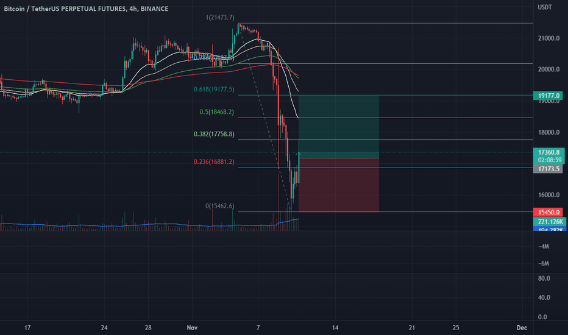Click the Dec label on the time axis
568x335 pixels.
522,328
